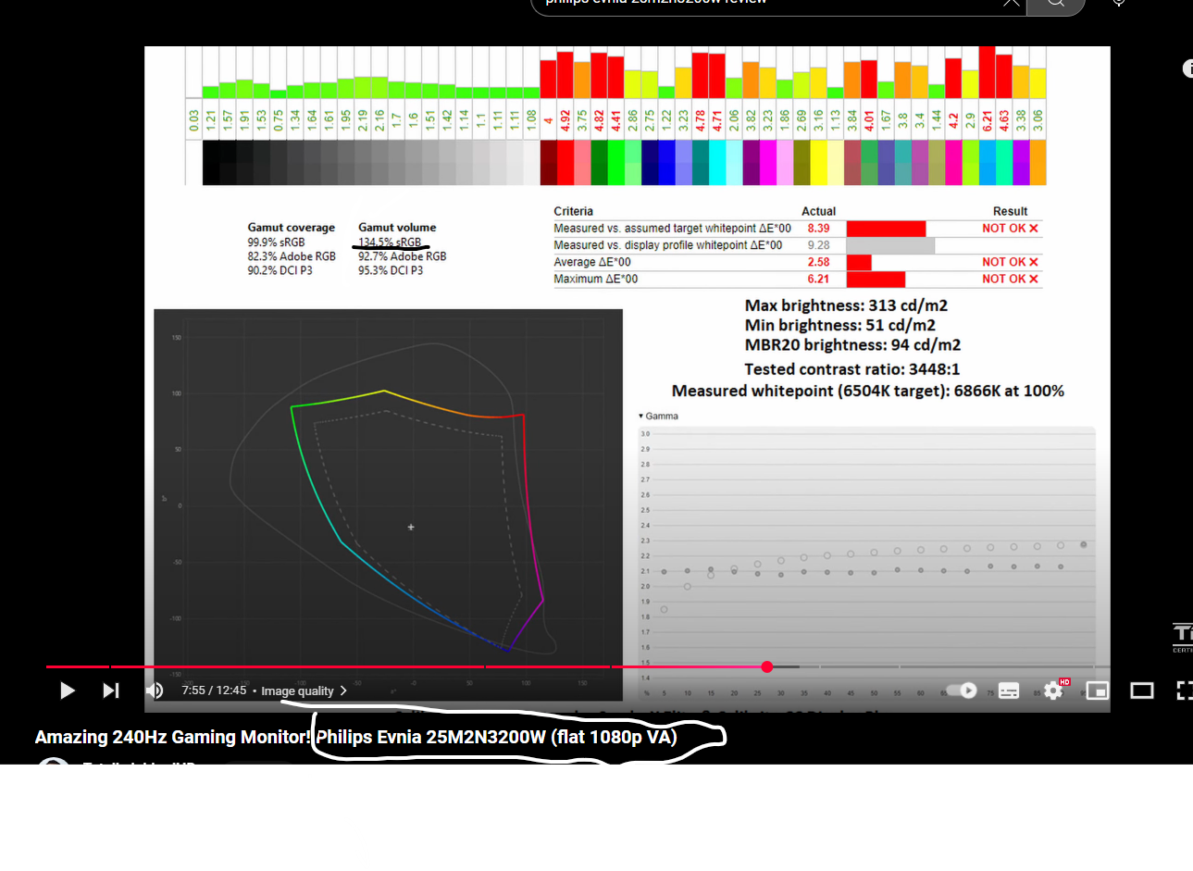Toggle the autoplay switch
1193x871 pixels.
[x=962, y=691]
